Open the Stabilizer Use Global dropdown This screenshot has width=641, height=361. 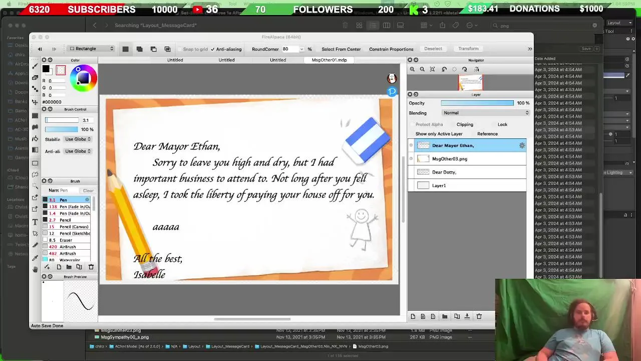[x=78, y=139]
